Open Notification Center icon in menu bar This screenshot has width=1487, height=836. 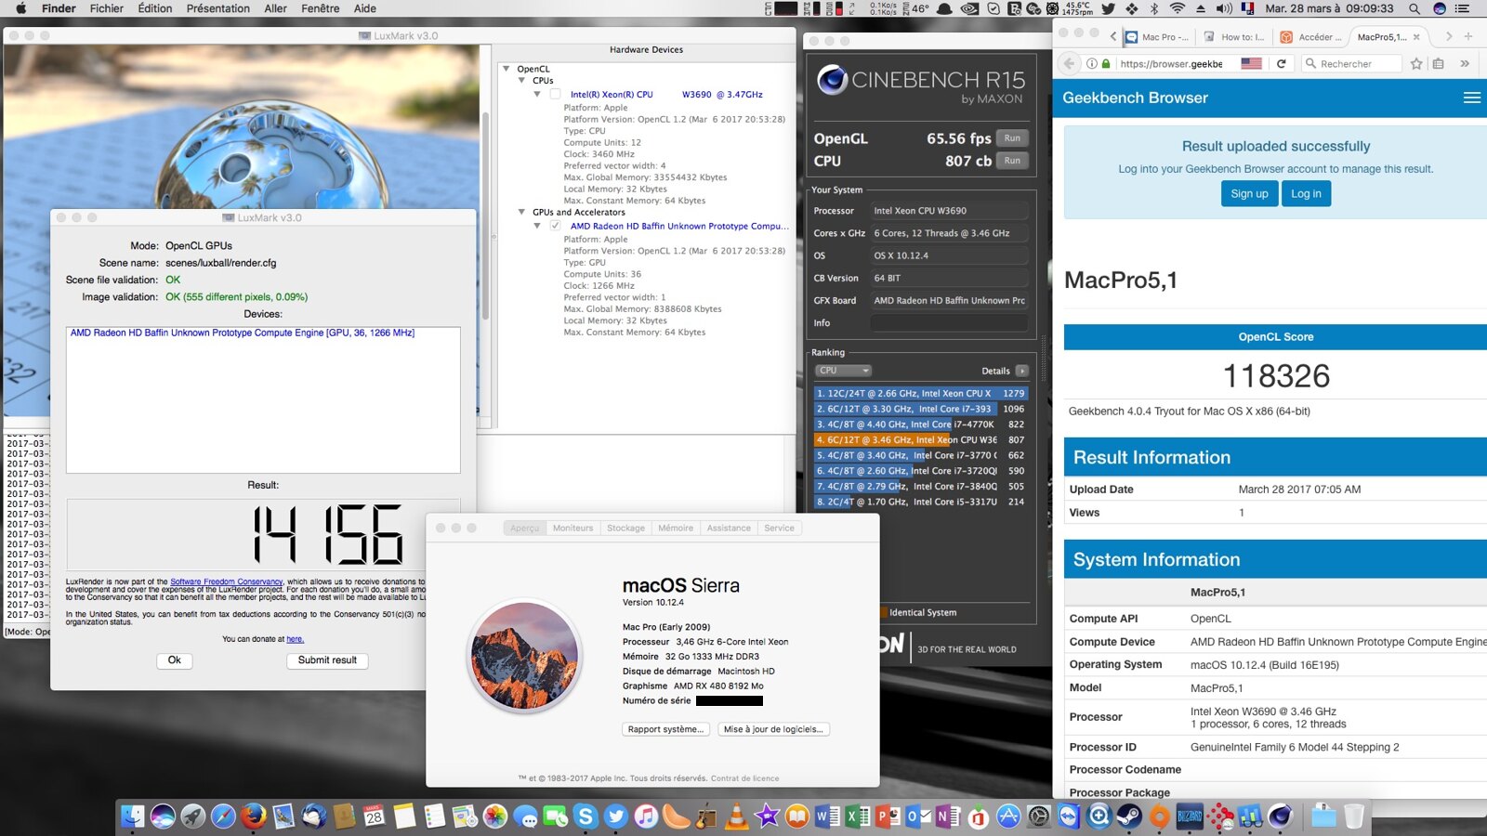click(1463, 8)
